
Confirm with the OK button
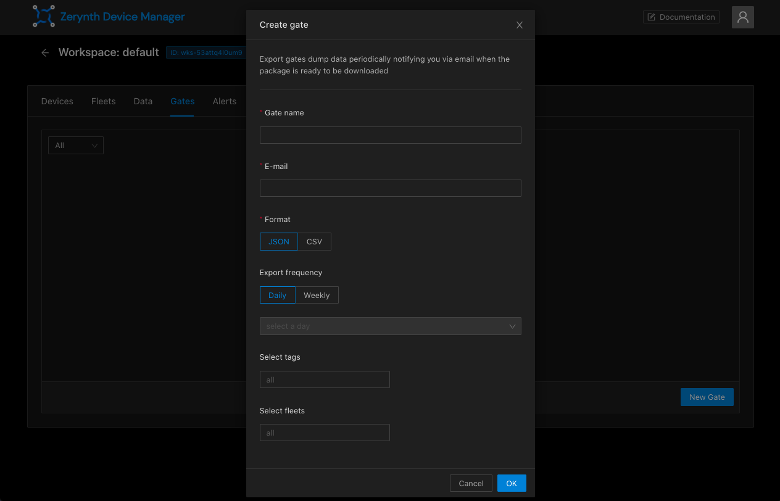(x=512, y=483)
